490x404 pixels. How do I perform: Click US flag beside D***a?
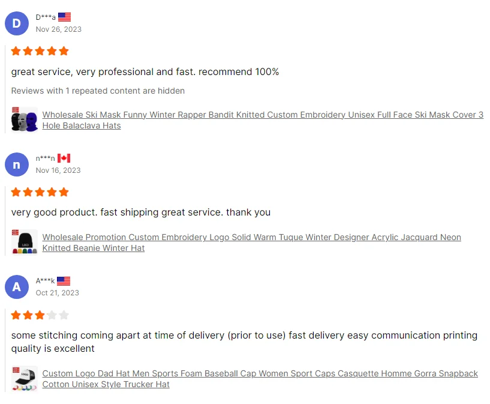click(x=64, y=17)
